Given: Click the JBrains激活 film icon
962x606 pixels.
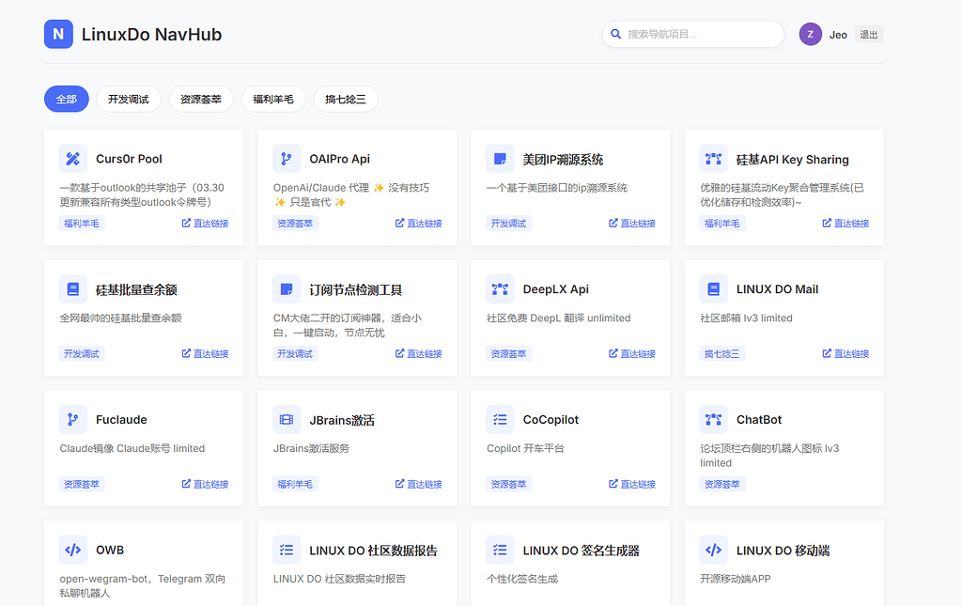Looking at the screenshot, I should pyautogui.click(x=287, y=420).
